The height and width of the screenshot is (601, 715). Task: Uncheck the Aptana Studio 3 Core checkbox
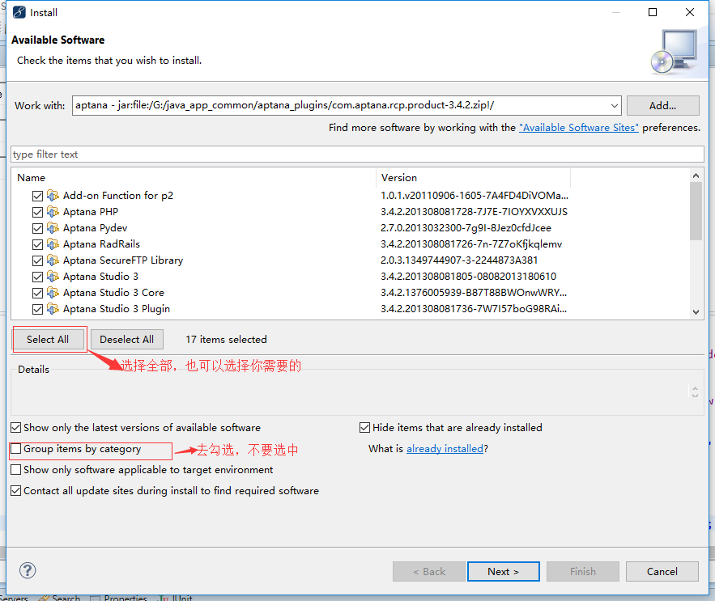pos(37,293)
